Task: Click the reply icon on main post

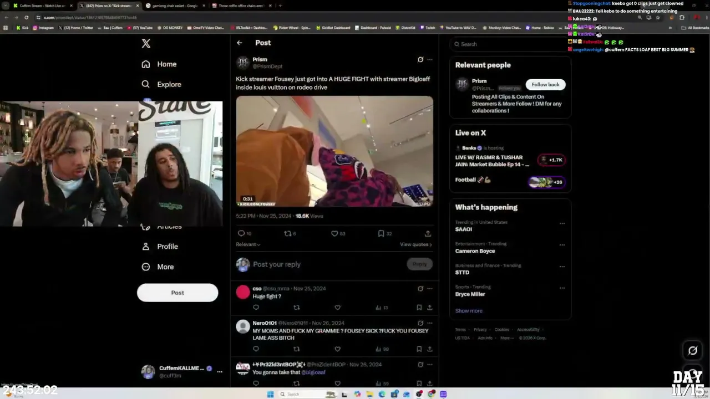Action: point(241,233)
